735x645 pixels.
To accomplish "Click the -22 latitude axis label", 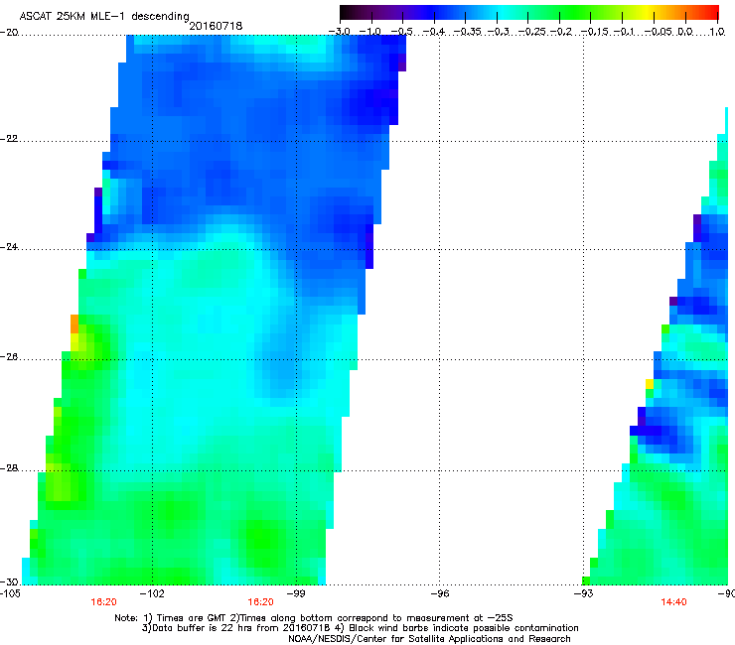I will 9,138.
